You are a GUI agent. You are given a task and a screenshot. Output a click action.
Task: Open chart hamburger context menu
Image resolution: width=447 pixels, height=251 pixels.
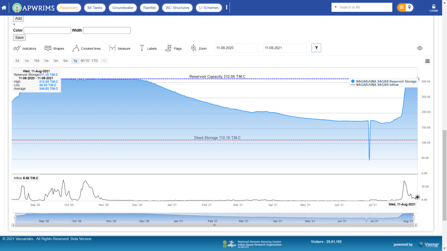click(x=427, y=61)
